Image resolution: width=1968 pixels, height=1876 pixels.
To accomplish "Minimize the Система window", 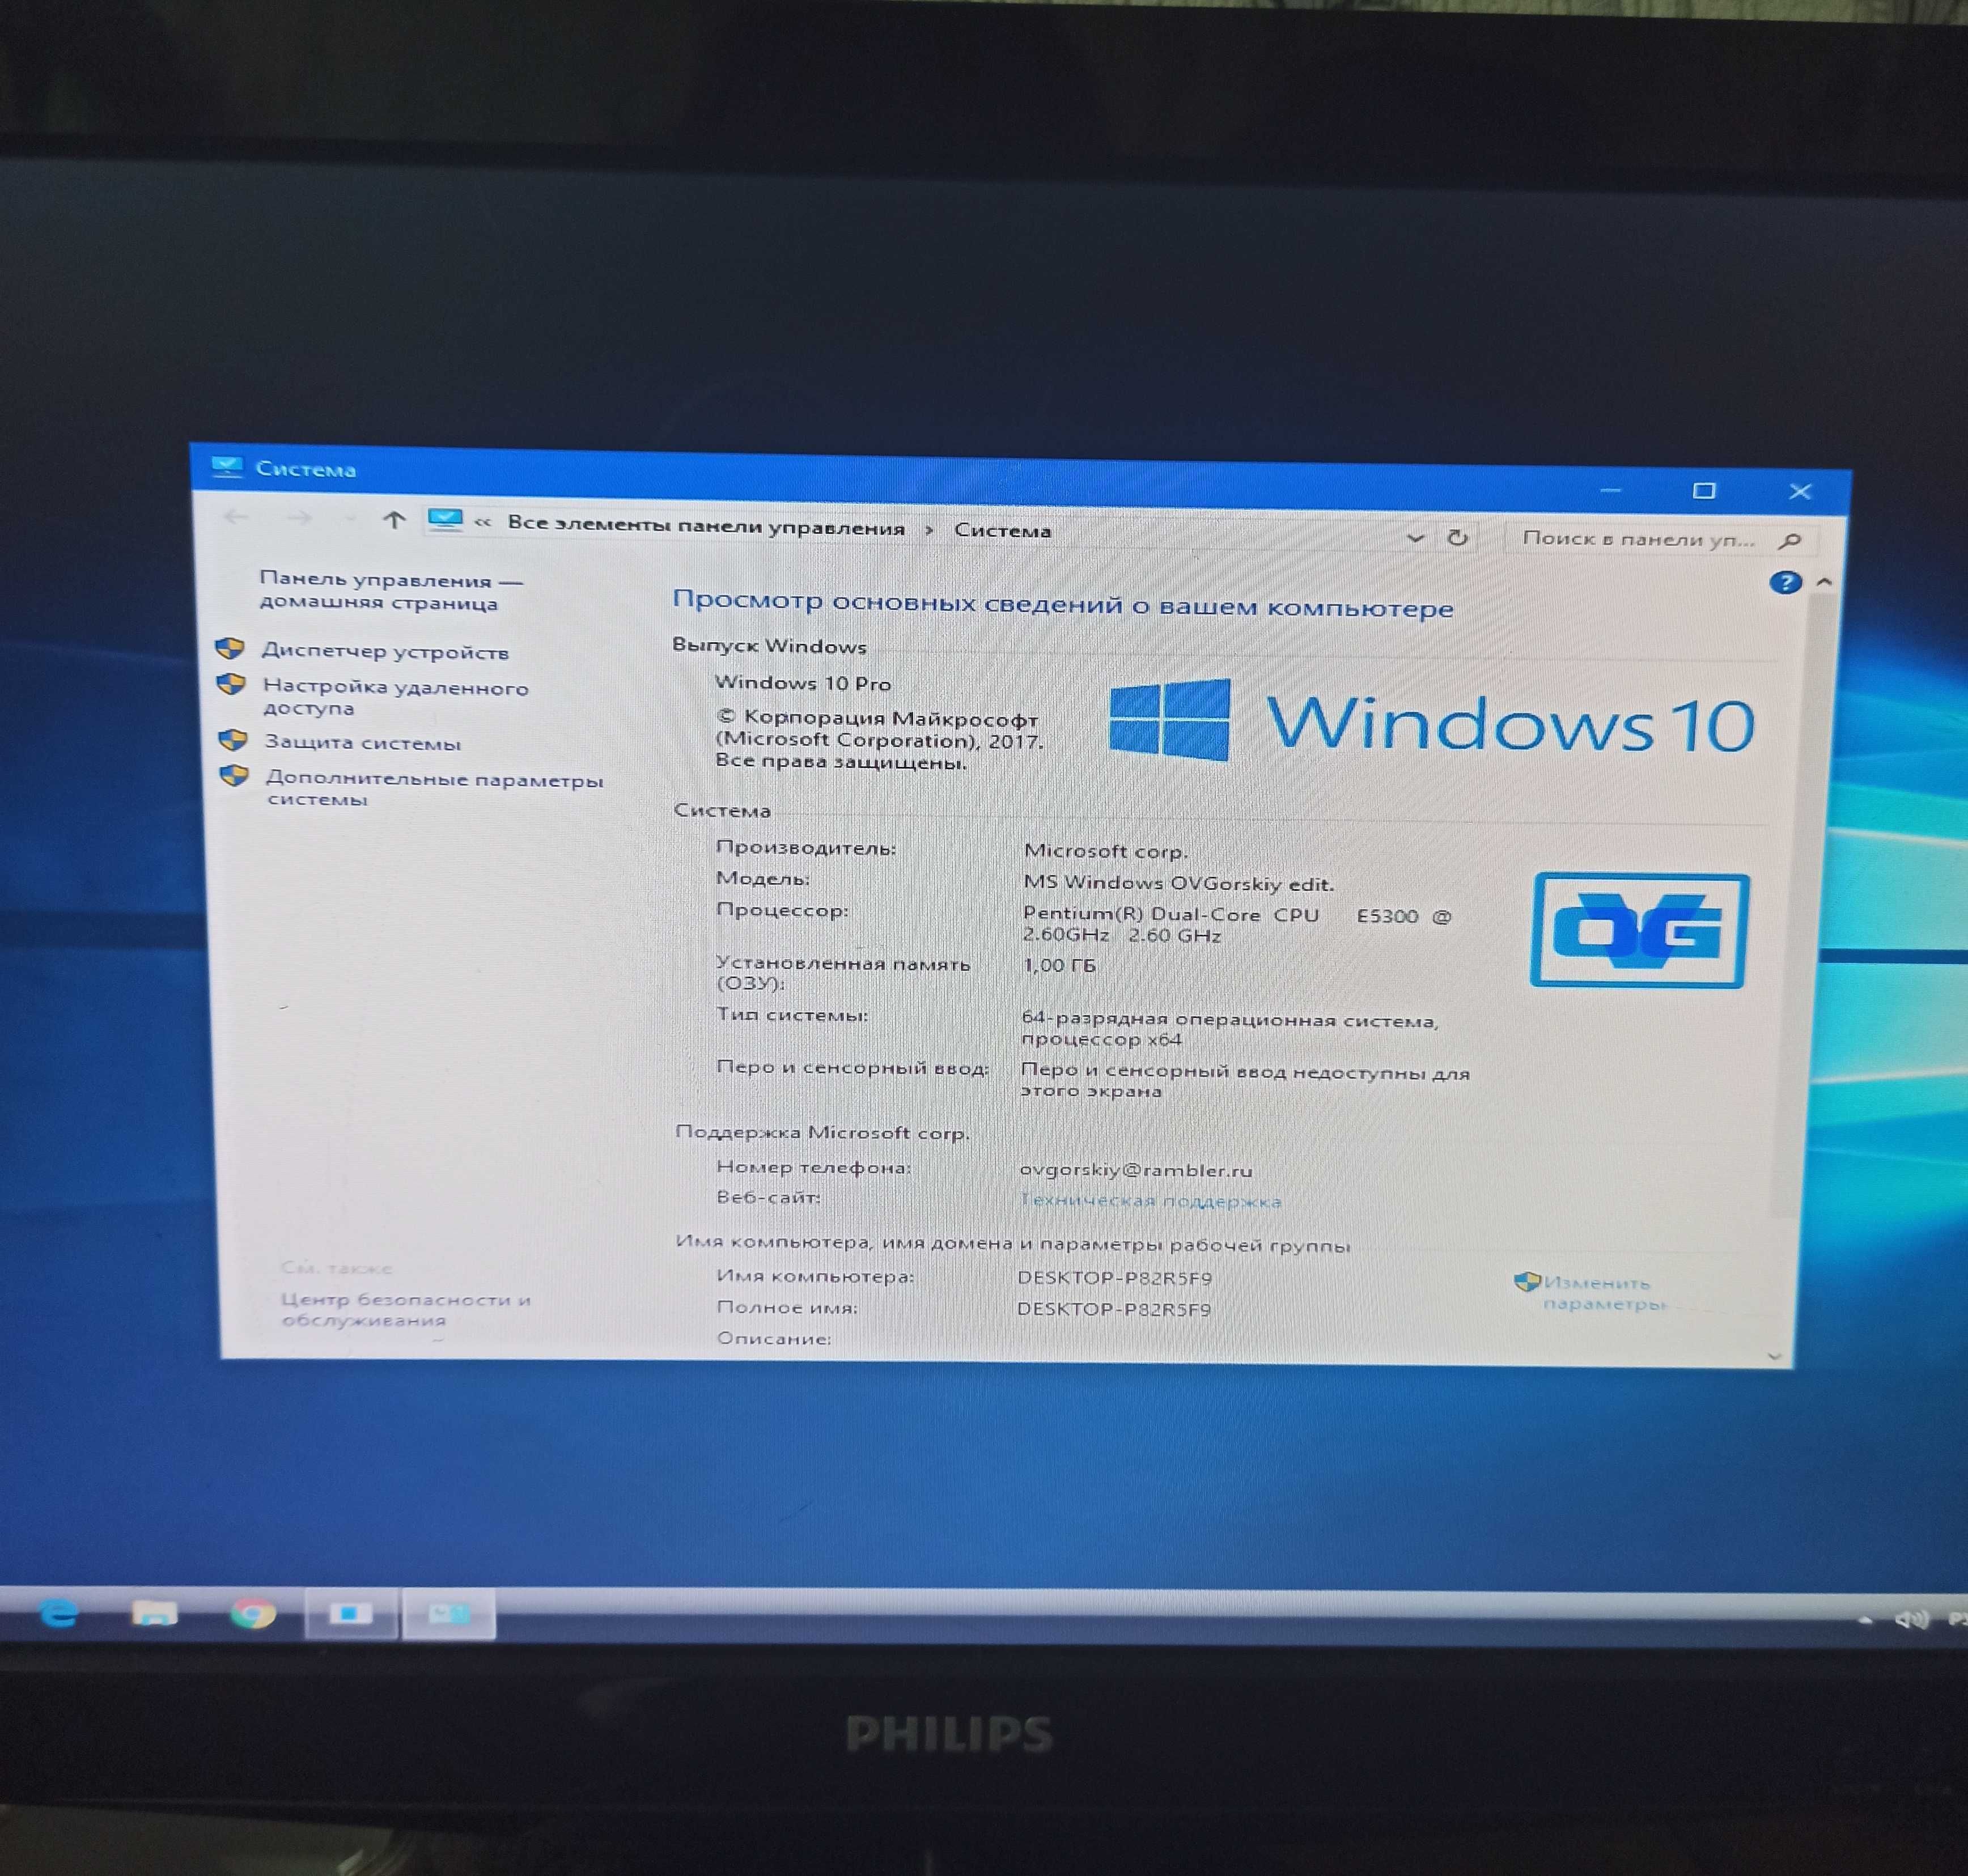I will (x=1610, y=490).
